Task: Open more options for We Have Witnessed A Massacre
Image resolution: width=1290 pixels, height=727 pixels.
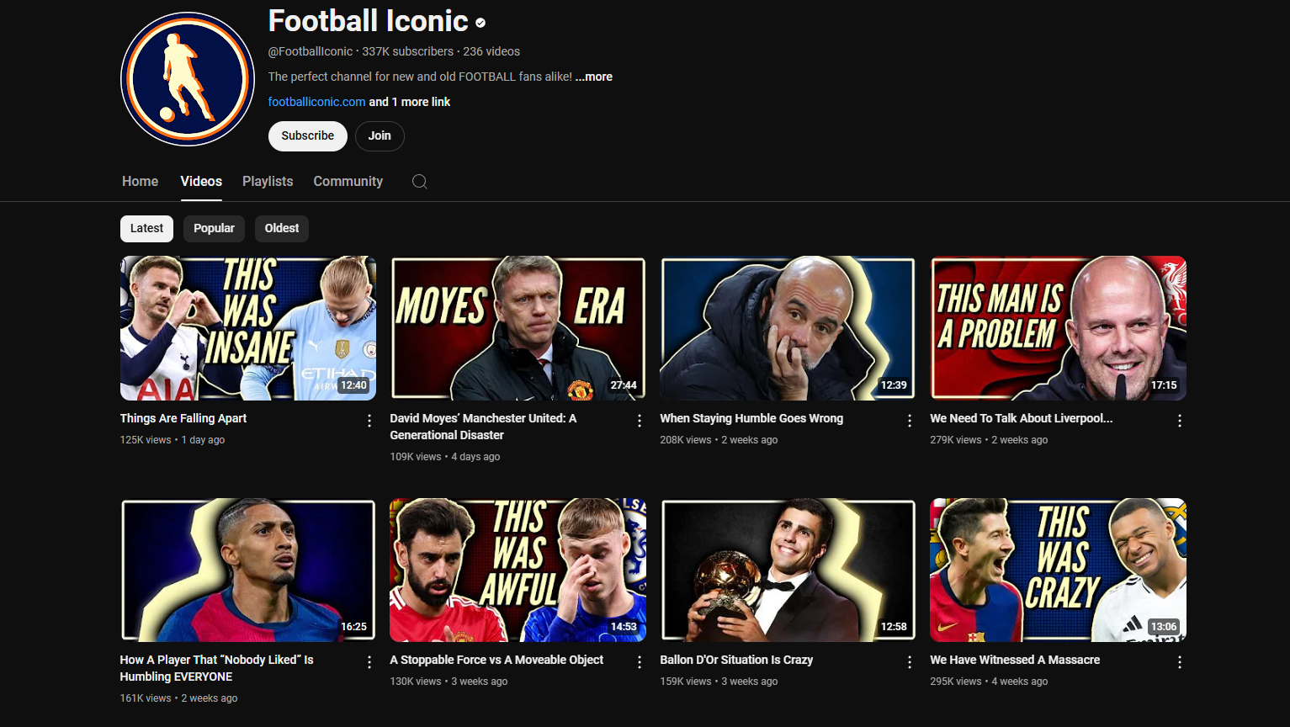Action: pyautogui.click(x=1180, y=662)
